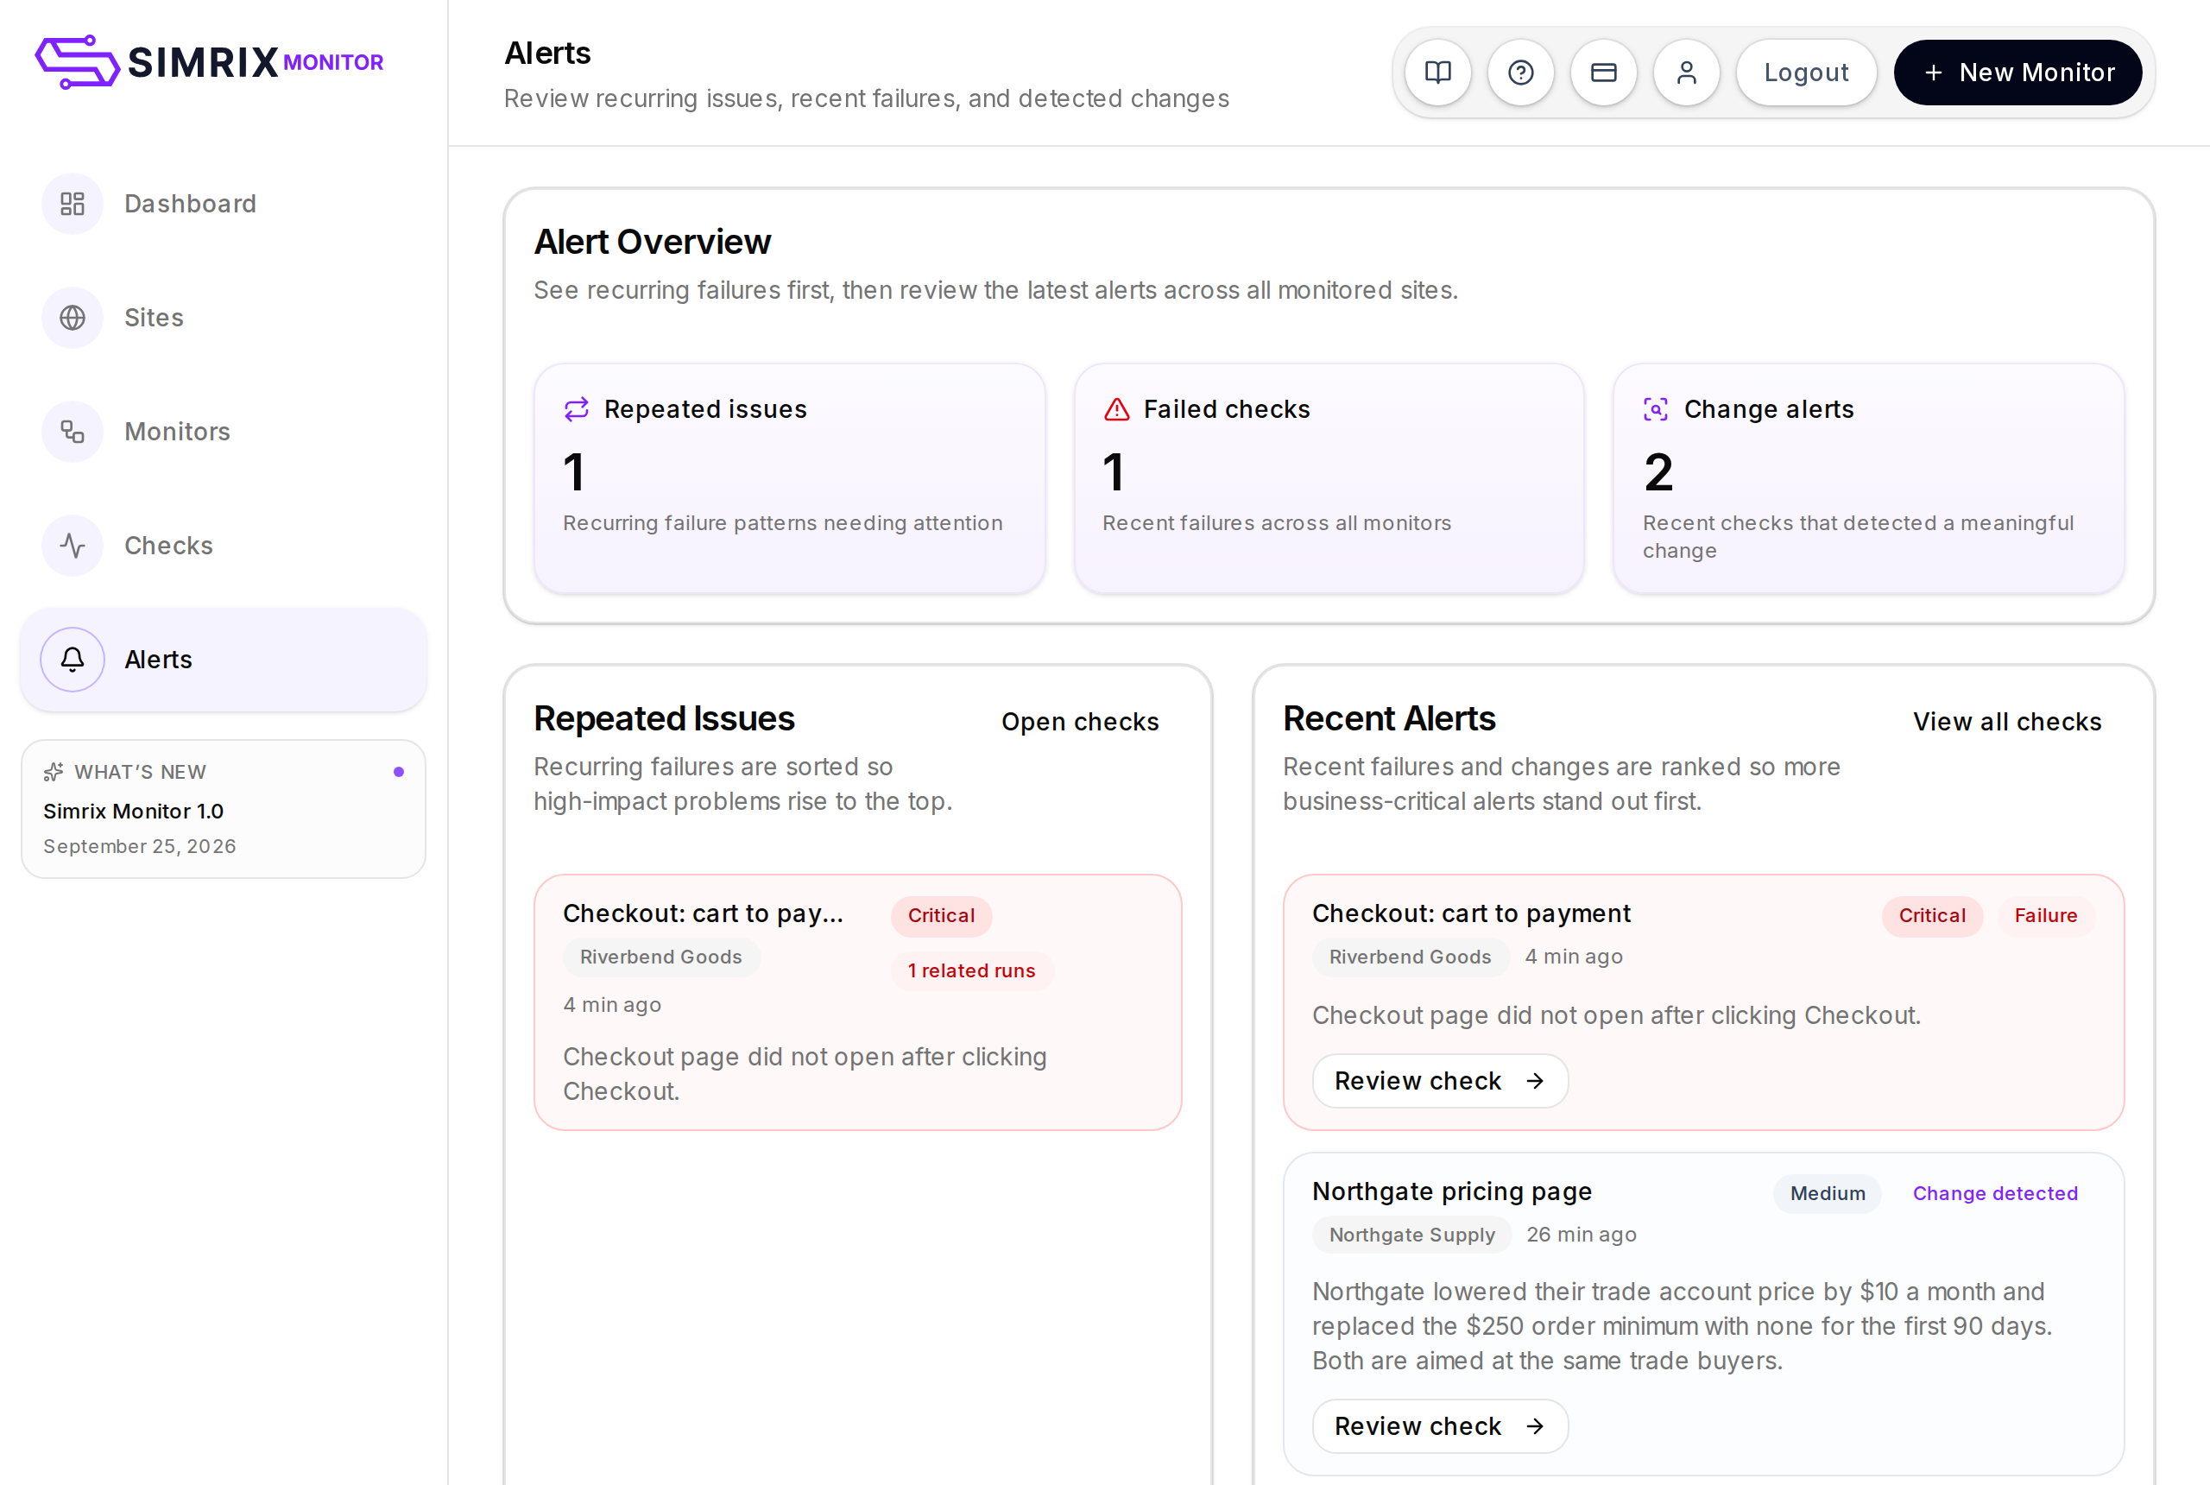Click the What's New sparkle icon

[54, 772]
